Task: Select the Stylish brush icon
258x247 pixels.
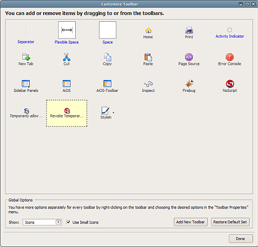Action: 105,111
